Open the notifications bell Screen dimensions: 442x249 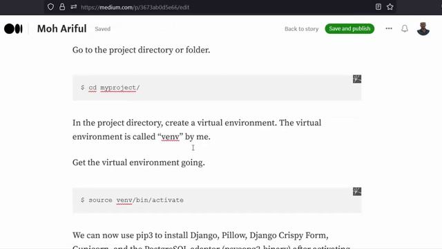click(x=405, y=28)
